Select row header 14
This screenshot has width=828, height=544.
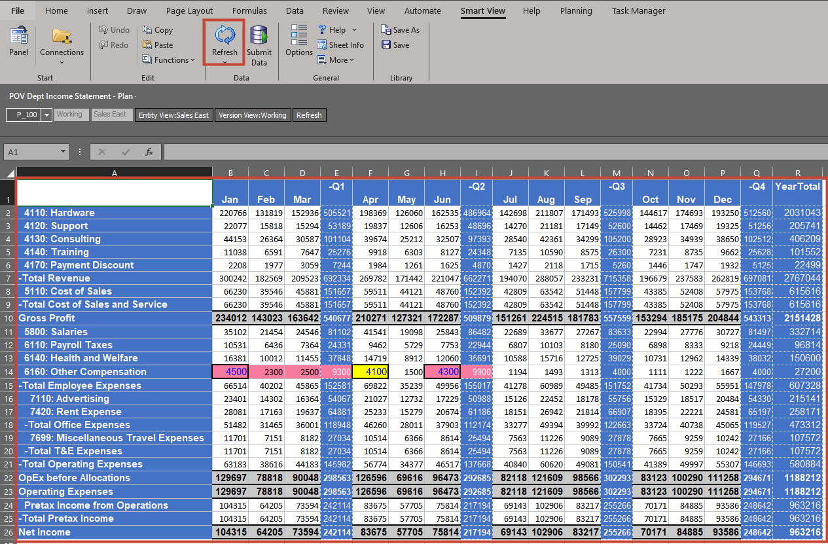pos(9,372)
